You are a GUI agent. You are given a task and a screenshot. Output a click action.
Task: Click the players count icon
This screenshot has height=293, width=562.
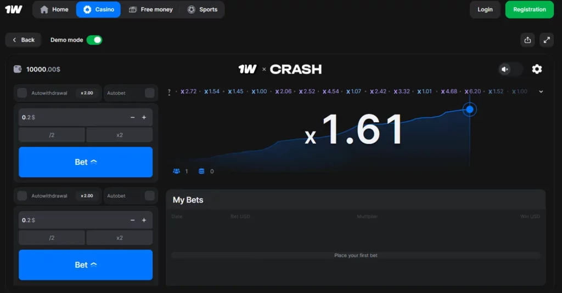(176, 171)
